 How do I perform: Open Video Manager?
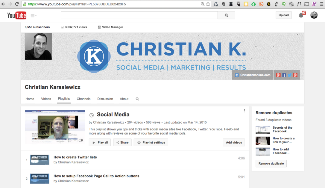[x=110, y=27]
